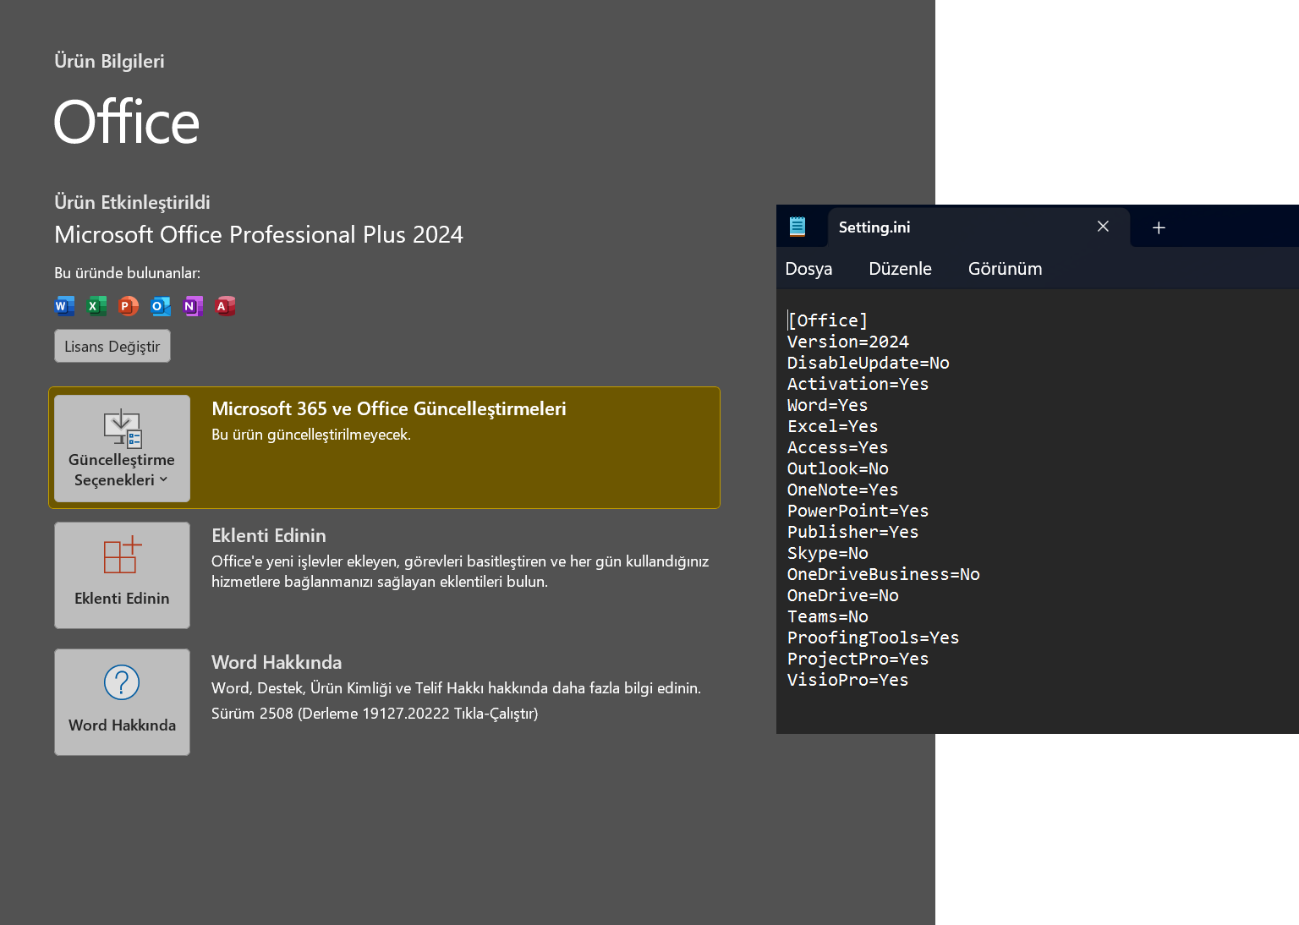Click the line "ProofingTools=Yes"
Viewport: 1299px width, 925px height.
(874, 638)
